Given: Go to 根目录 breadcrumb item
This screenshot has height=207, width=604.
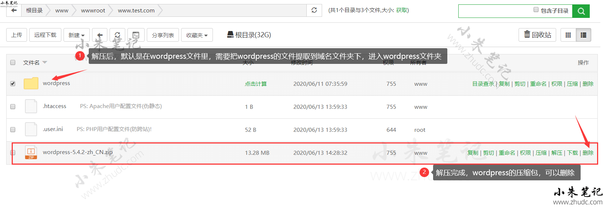Looking at the screenshot, I should pos(34,11).
